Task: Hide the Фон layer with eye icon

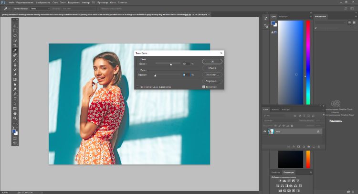Action: (265, 131)
